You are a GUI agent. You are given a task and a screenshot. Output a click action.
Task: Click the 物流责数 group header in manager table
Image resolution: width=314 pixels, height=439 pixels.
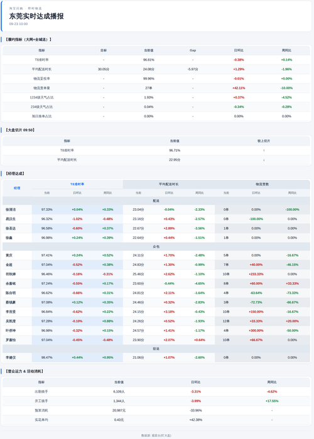coord(262,184)
